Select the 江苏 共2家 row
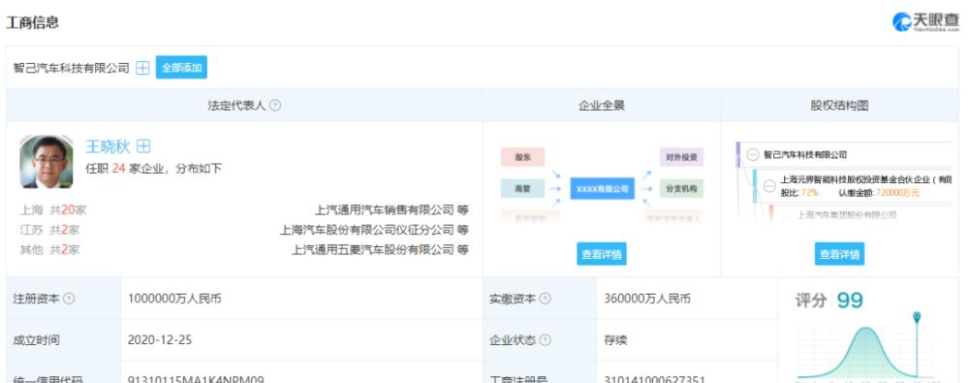969x383 pixels. click(244, 230)
